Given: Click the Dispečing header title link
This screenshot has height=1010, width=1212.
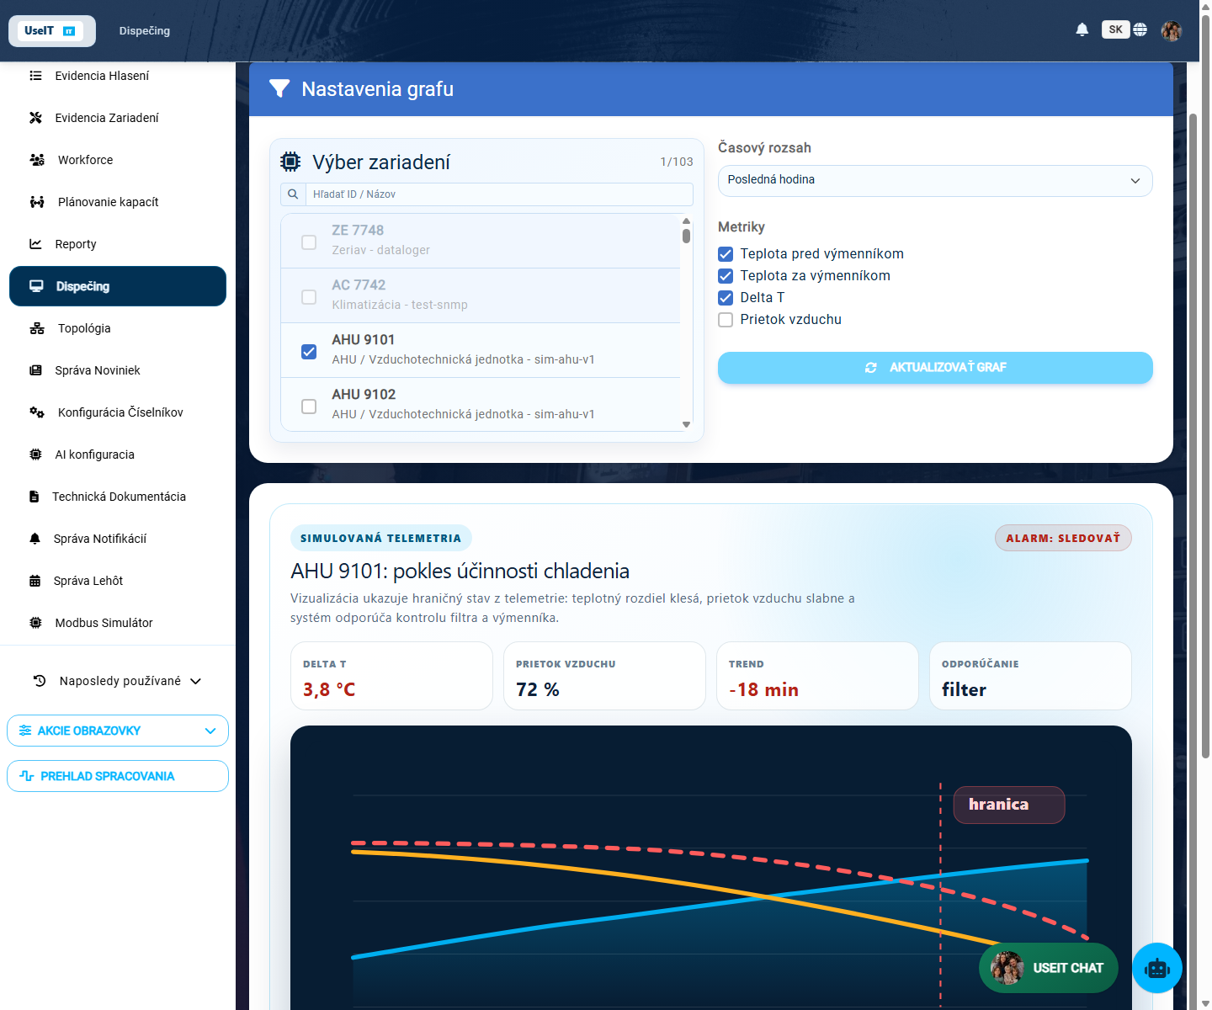Looking at the screenshot, I should [x=145, y=31].
